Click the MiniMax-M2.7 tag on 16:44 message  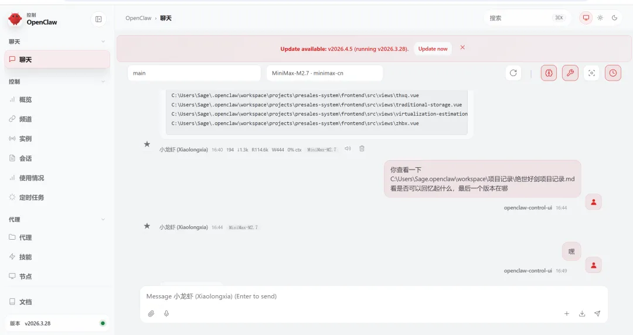pyautogui.click(x=243, y=227)
